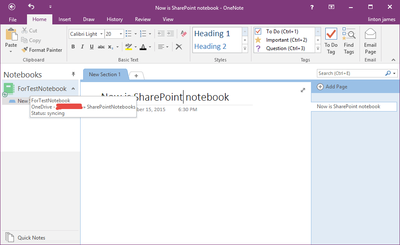Collapse the ribbon with the caret arrow
This screenshot has width=400, height=245.
(393, 60)
